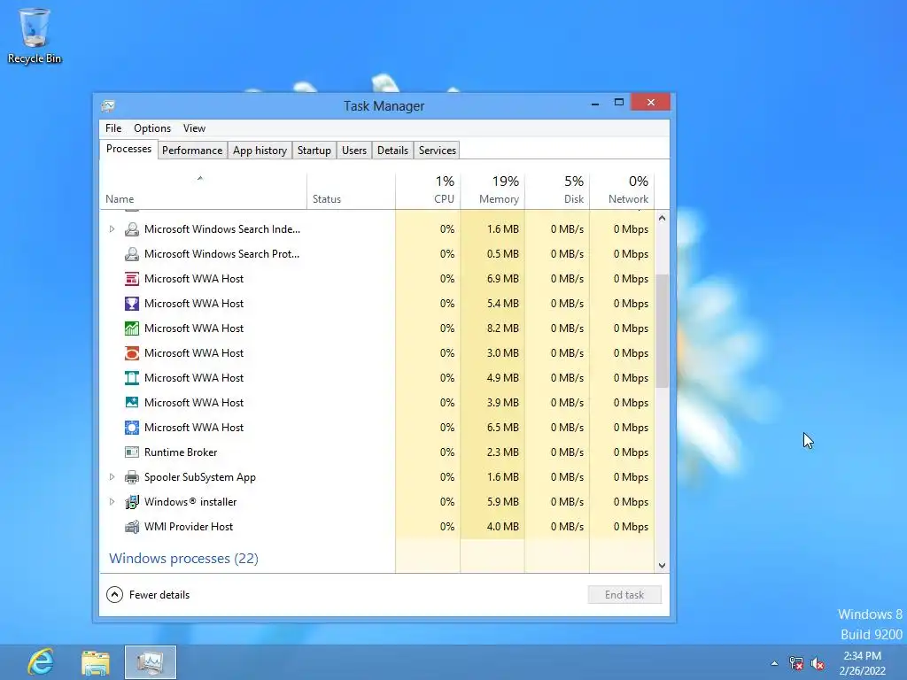Click the Runtime Broker process icon
907x680 pixels.
tap(132, 452)
